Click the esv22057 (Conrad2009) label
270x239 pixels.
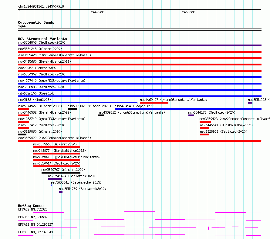pyautogui.click(x=37, y=68)
